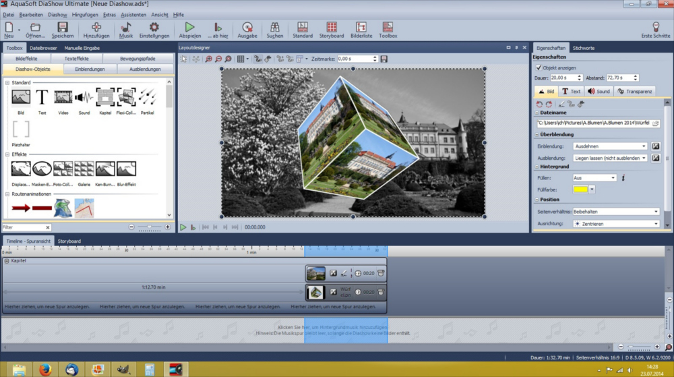Click the yellow Füllfarbe color swatch
Screen dimensions: 674x377
coord(579,190)
